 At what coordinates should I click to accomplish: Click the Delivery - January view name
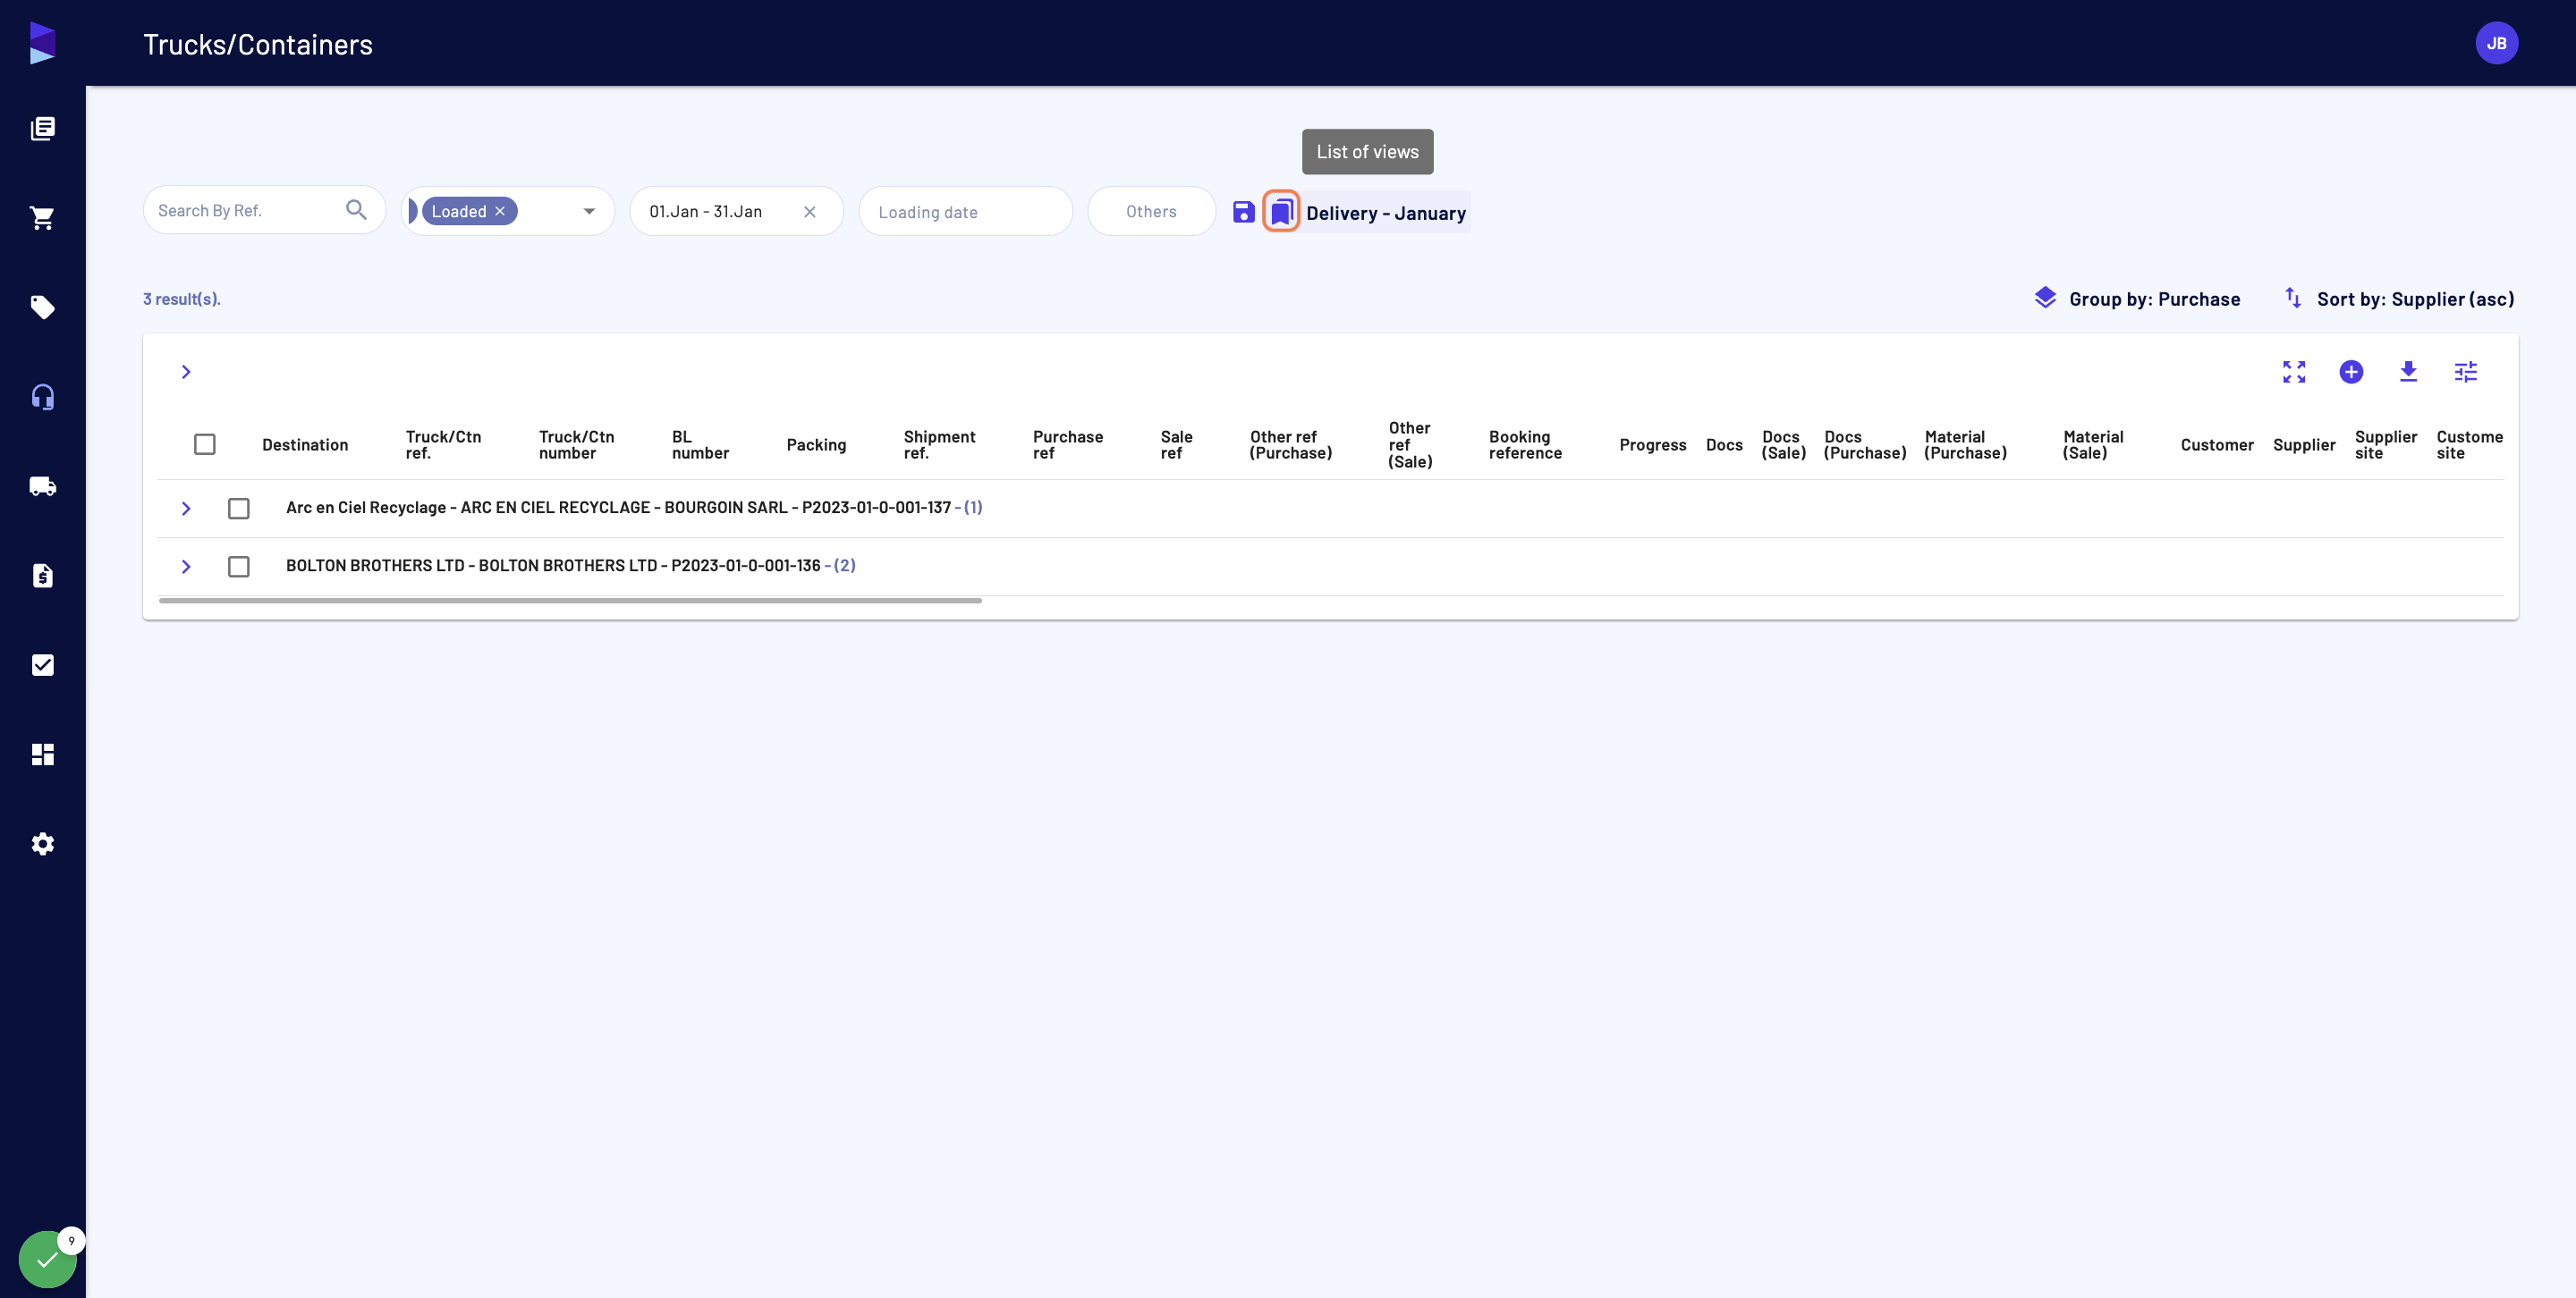point(1386,213)
